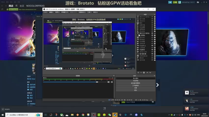Open NoColorFrog account dropdown in Steam
This screenshot has width=209, height=117.
pos(188,2)
